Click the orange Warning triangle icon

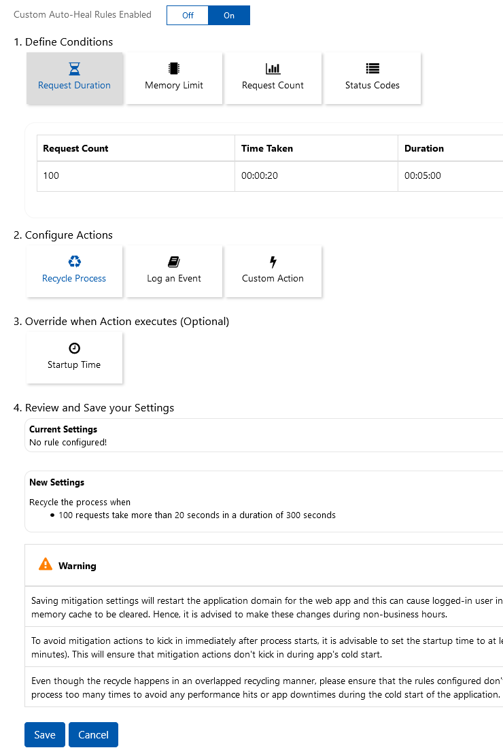[x=46, y=564]
